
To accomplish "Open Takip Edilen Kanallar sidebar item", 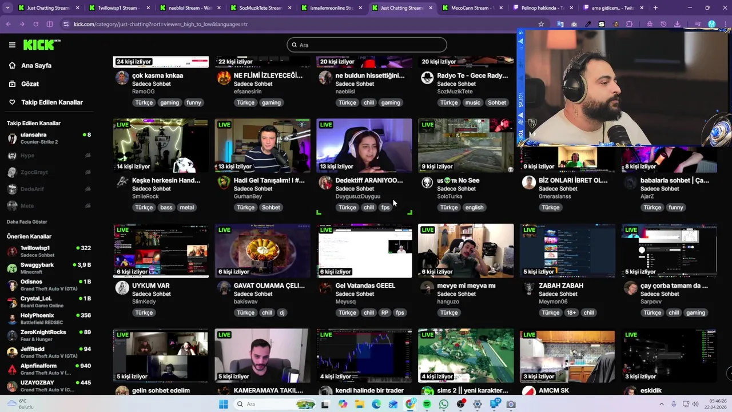I will [x=51, y=102].
